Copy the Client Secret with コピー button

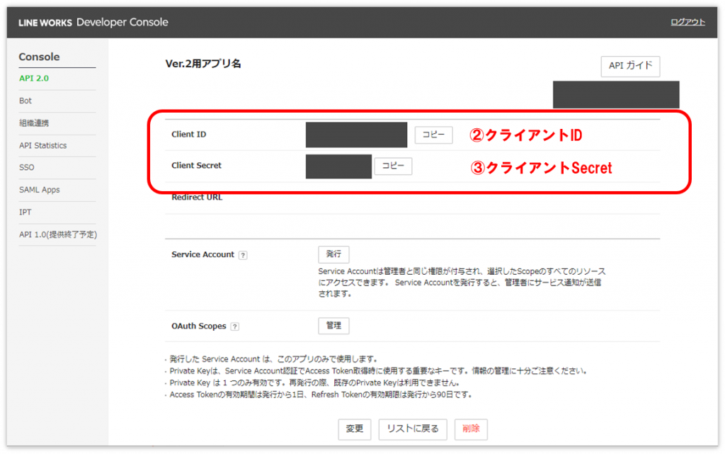coord(393,166)
